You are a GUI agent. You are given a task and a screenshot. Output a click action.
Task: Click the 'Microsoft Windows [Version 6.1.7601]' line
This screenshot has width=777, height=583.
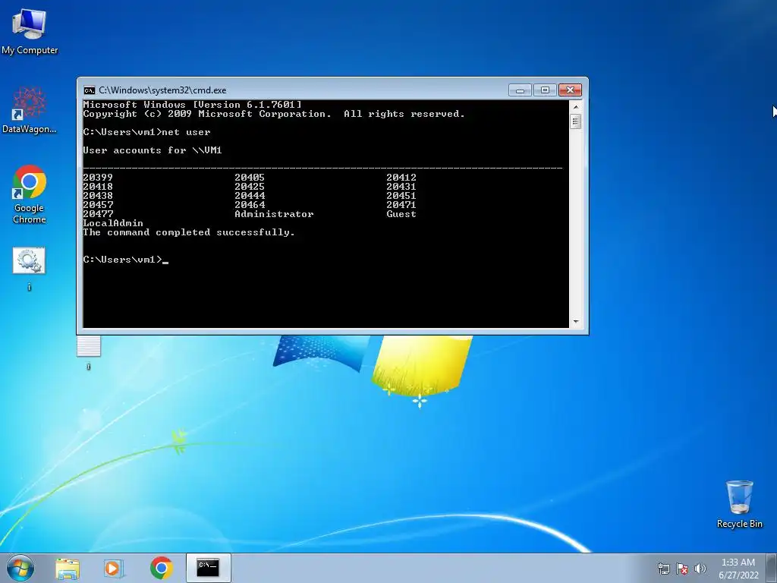coord(192,105)
